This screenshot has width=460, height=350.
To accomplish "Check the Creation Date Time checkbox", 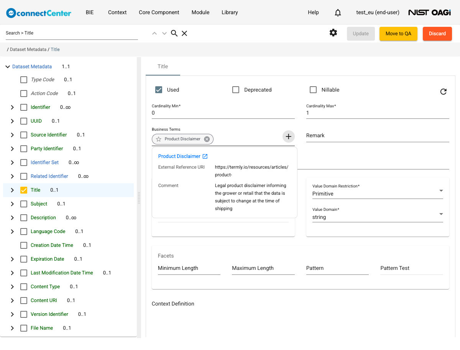I will 24,245.
